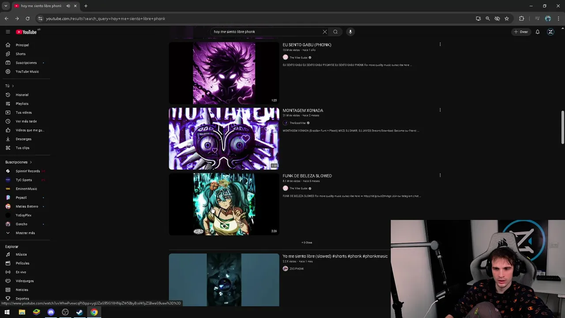
Task: Open TheGoodVibe channel under MONTAGEM XONADA
Action: pos(298,123)
